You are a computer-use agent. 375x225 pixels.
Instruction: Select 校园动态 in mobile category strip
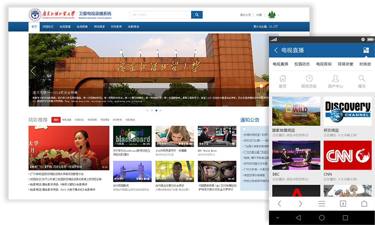point(302,64)
